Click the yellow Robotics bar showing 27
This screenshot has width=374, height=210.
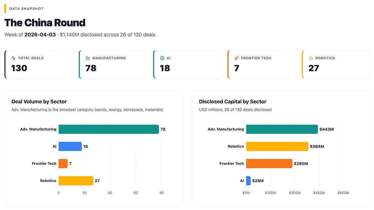76,181
